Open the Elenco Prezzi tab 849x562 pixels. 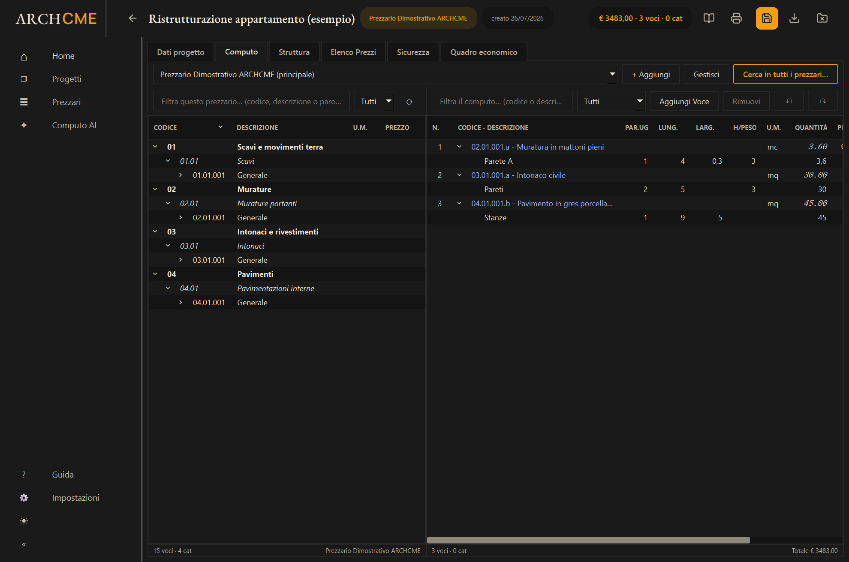[x=353, y=52]
